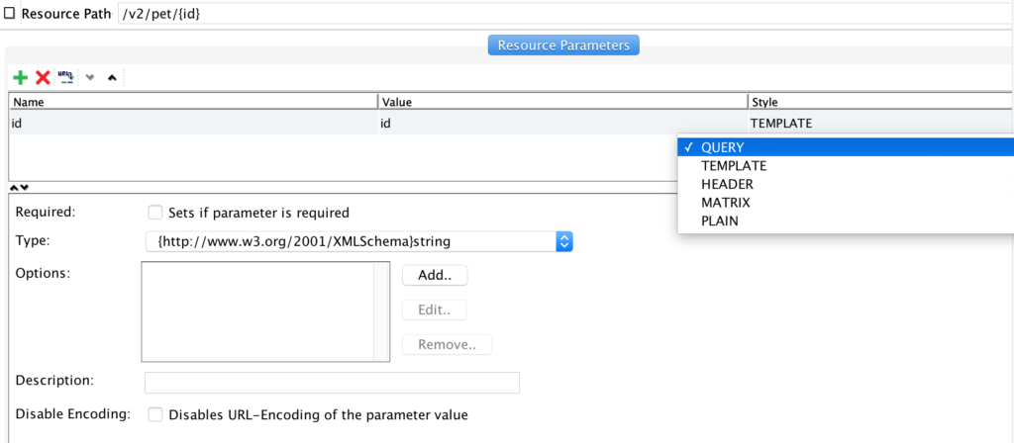
Task: Click the move parameter up arrow
Action: tap(112, 77)
